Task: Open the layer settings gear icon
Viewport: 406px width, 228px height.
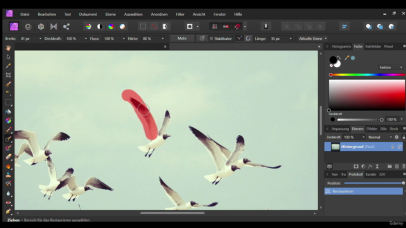Action: click(396, 137)
